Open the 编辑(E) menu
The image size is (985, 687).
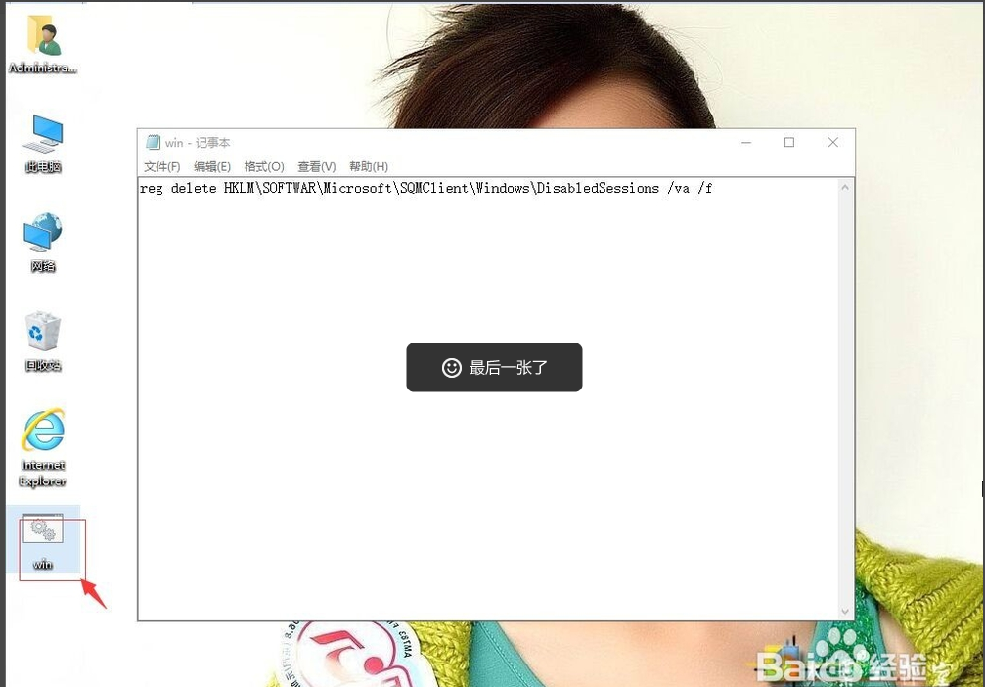(212, 166)
